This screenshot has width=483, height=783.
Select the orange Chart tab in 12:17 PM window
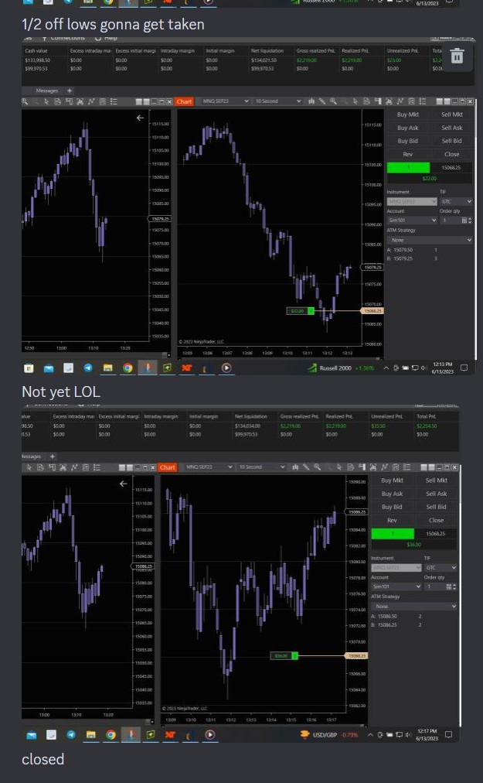click(168, 467)
